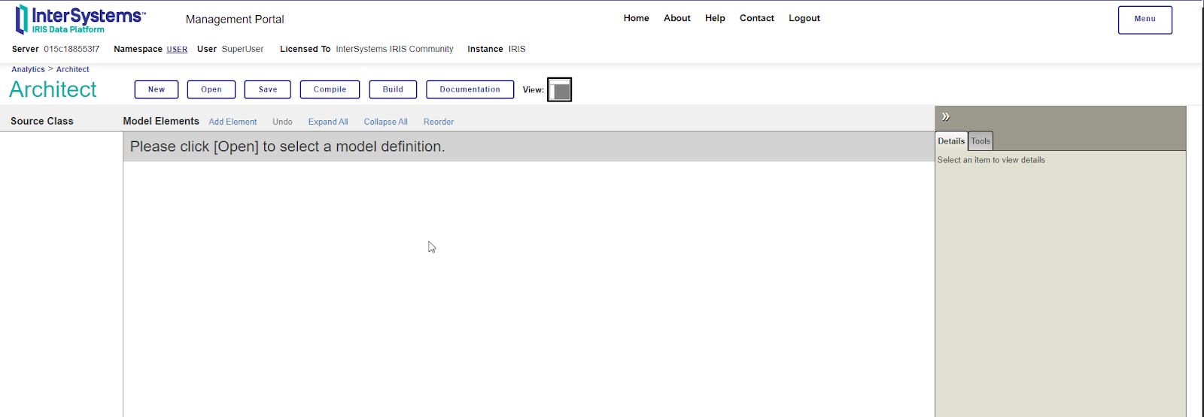
Task: Navigate to Home in top menu
Action: (x=636, y=18)
